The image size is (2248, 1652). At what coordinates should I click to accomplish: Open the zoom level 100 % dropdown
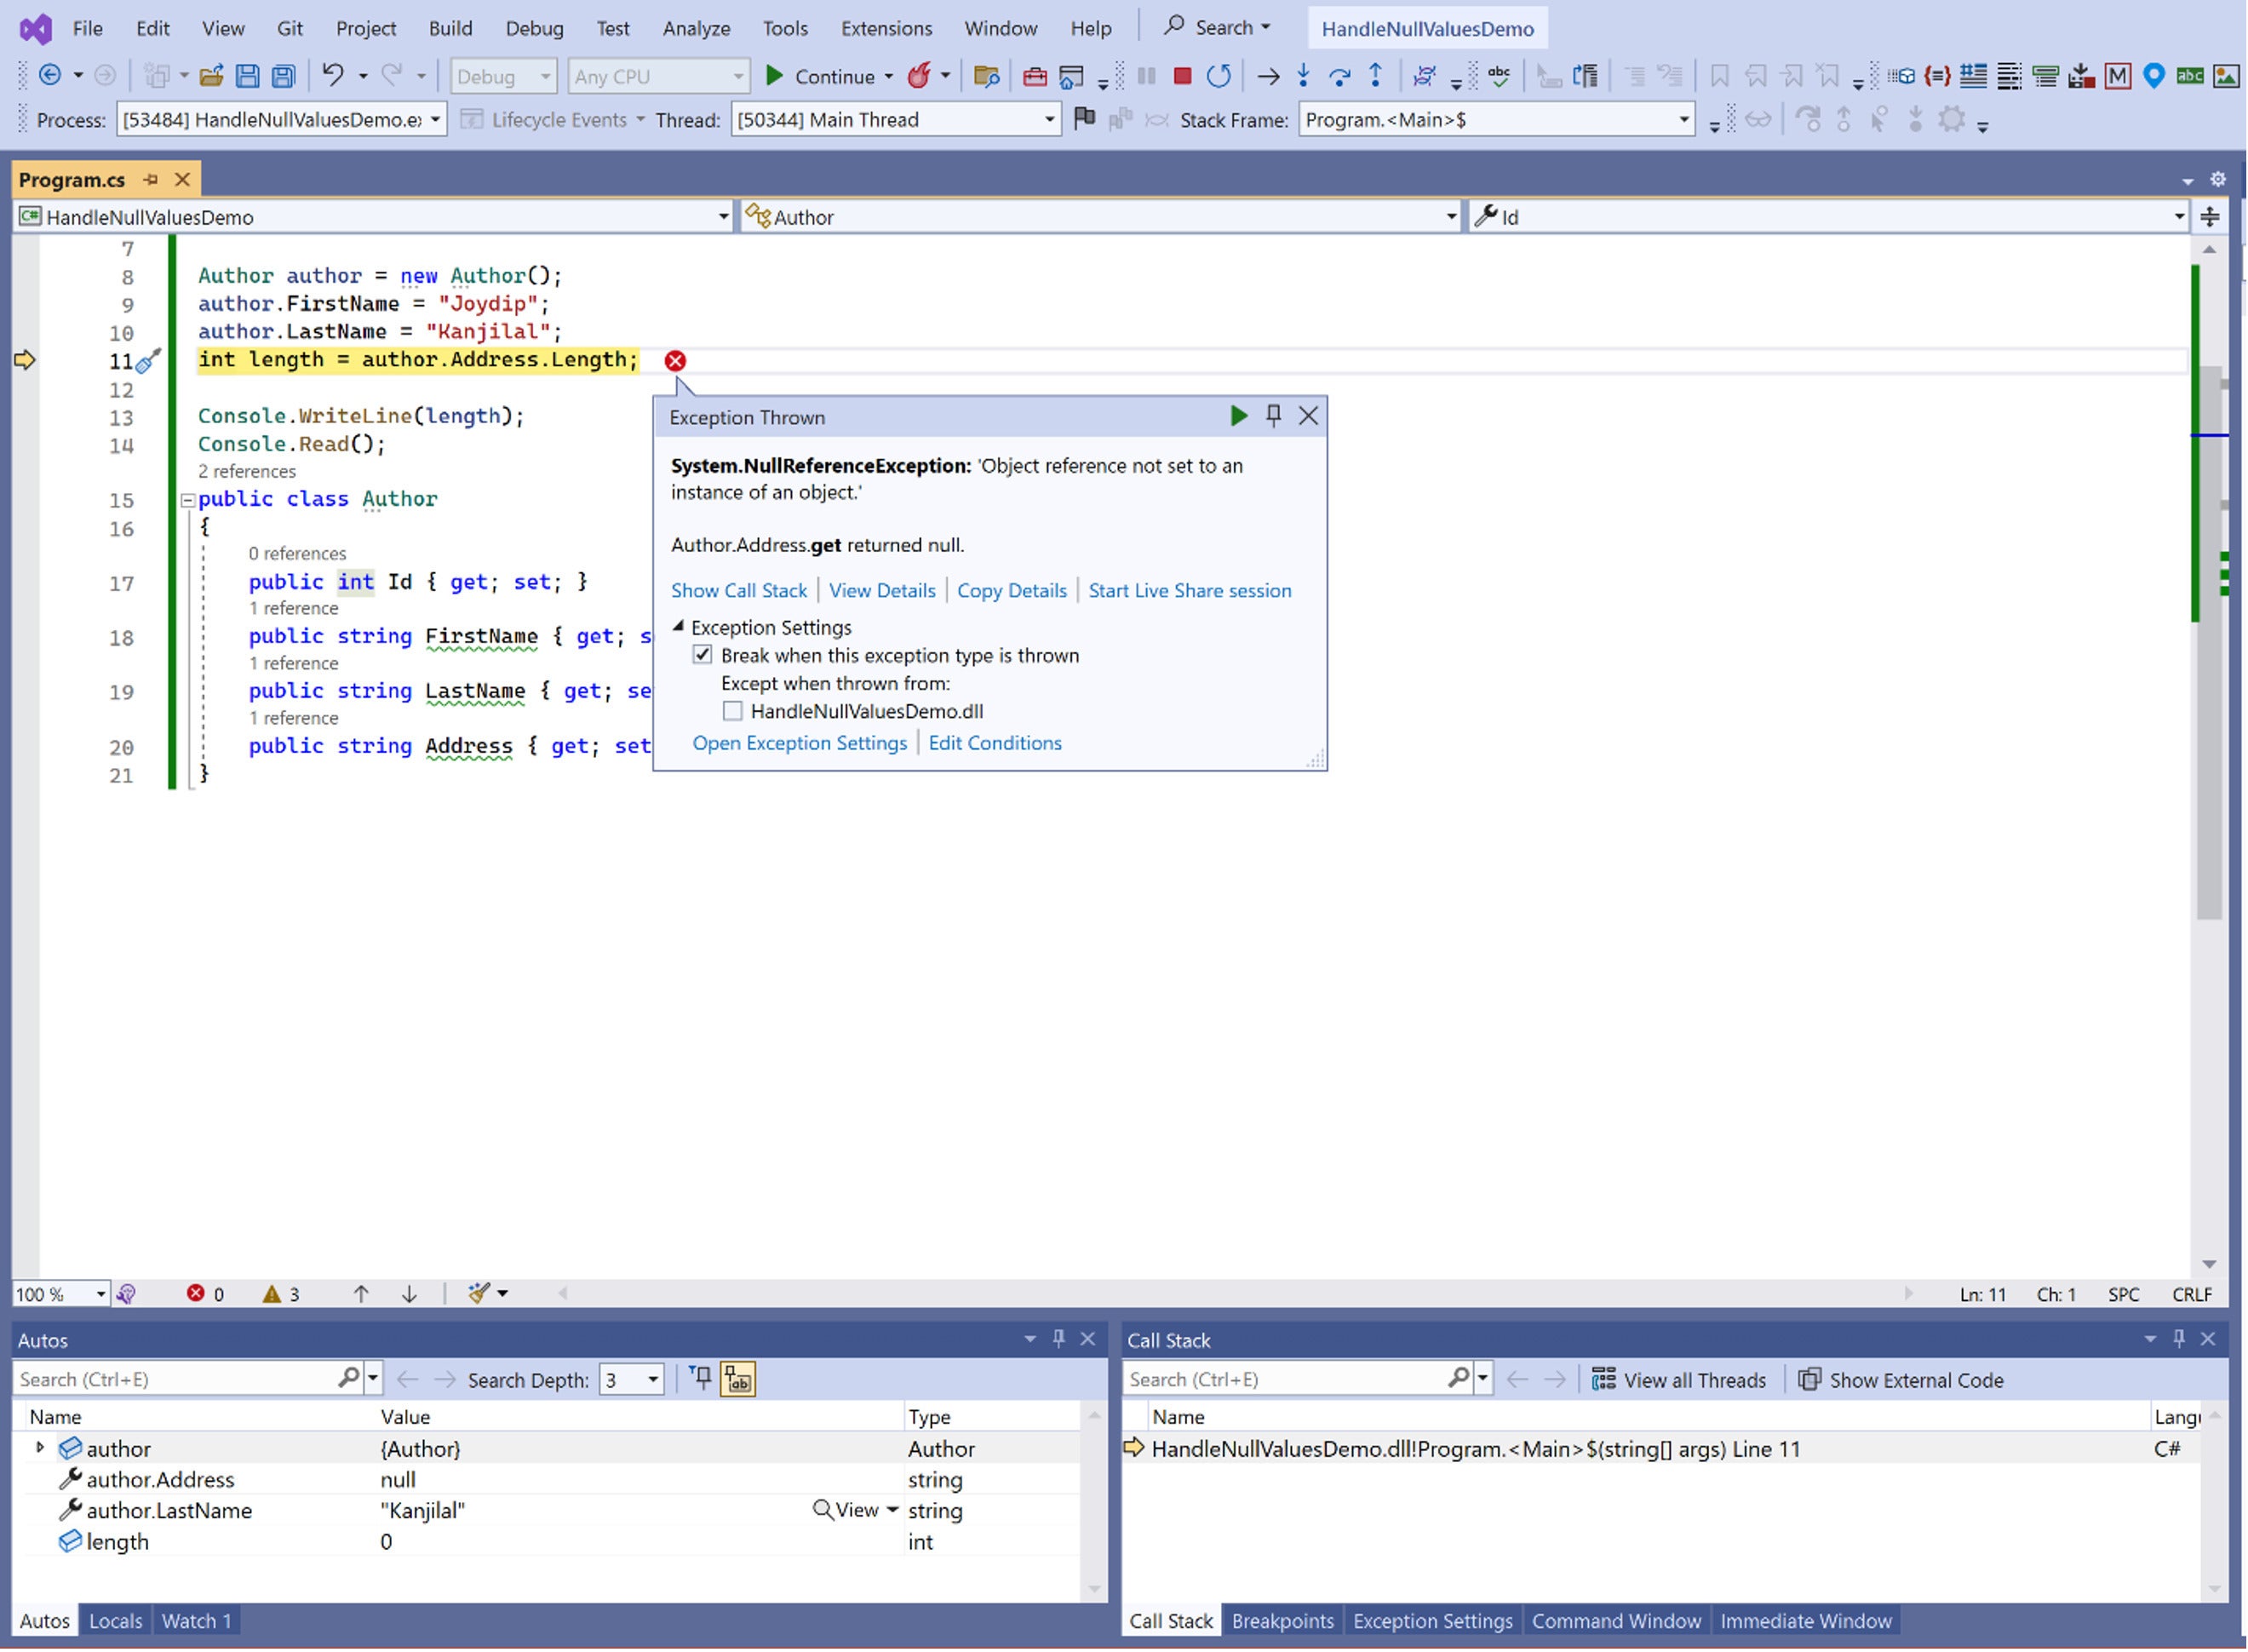61,1294
